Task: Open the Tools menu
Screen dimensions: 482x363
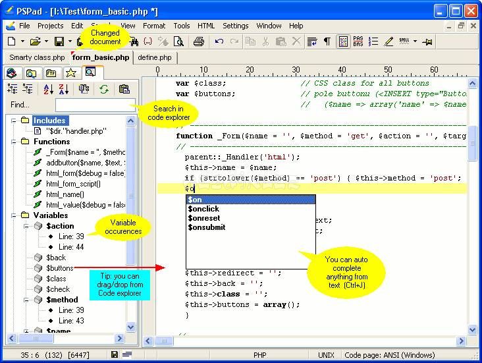Action: (181, 26)
